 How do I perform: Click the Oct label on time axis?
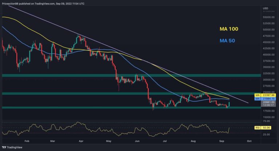pyautogui.click(x=250, y=141)
